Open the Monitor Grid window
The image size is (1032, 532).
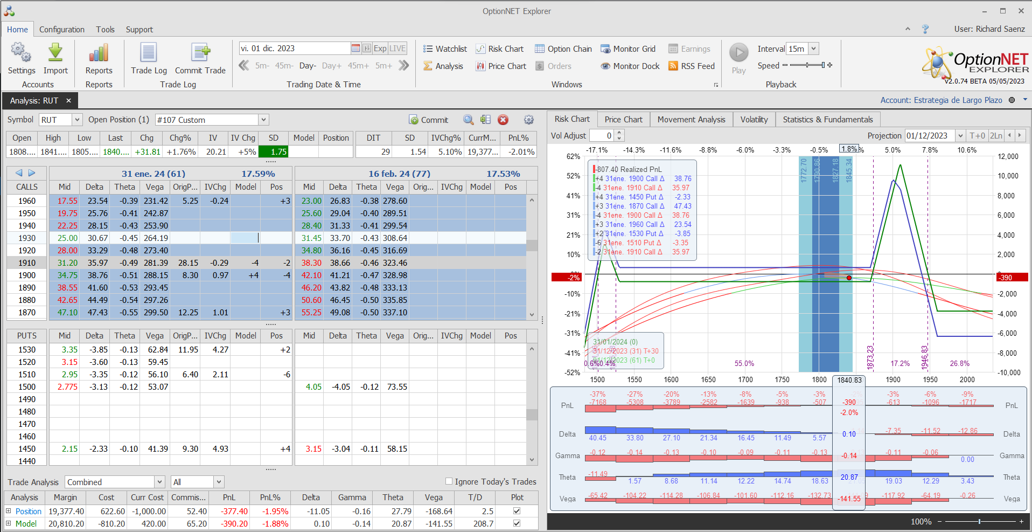click(x=628, y=49)
